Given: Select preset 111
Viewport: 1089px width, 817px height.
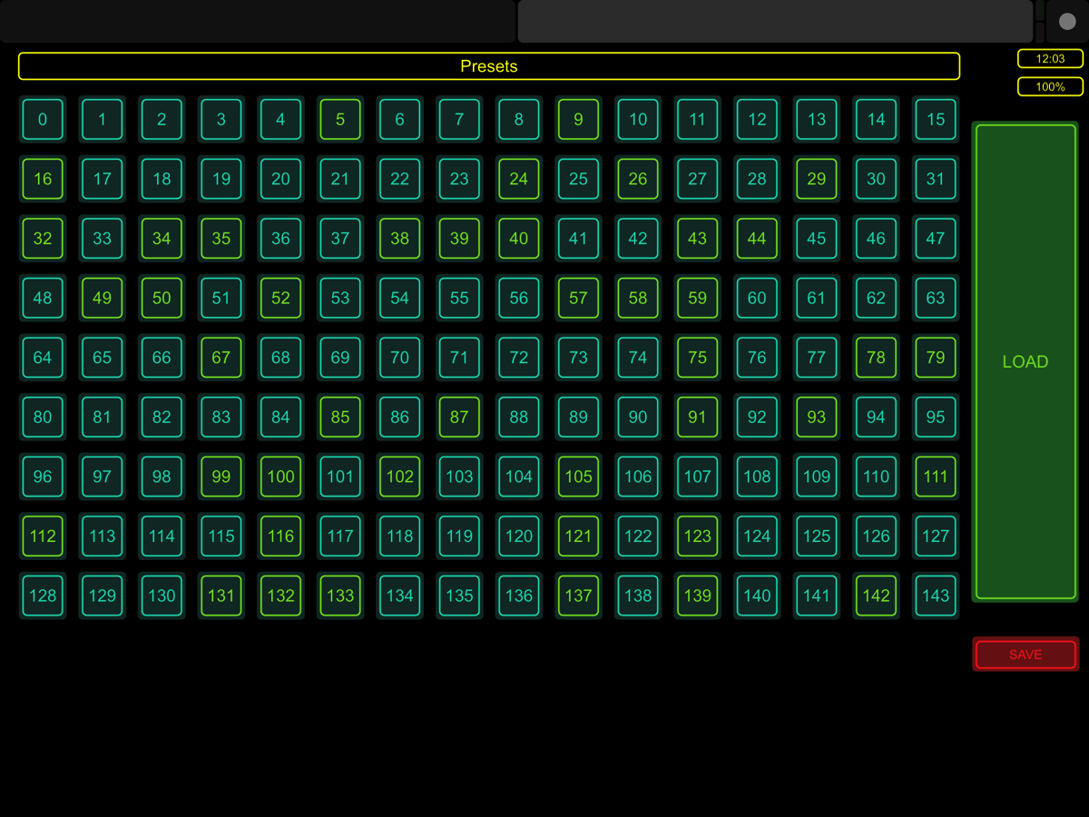Looking at the screenshot, I should [x=936, y=477].
